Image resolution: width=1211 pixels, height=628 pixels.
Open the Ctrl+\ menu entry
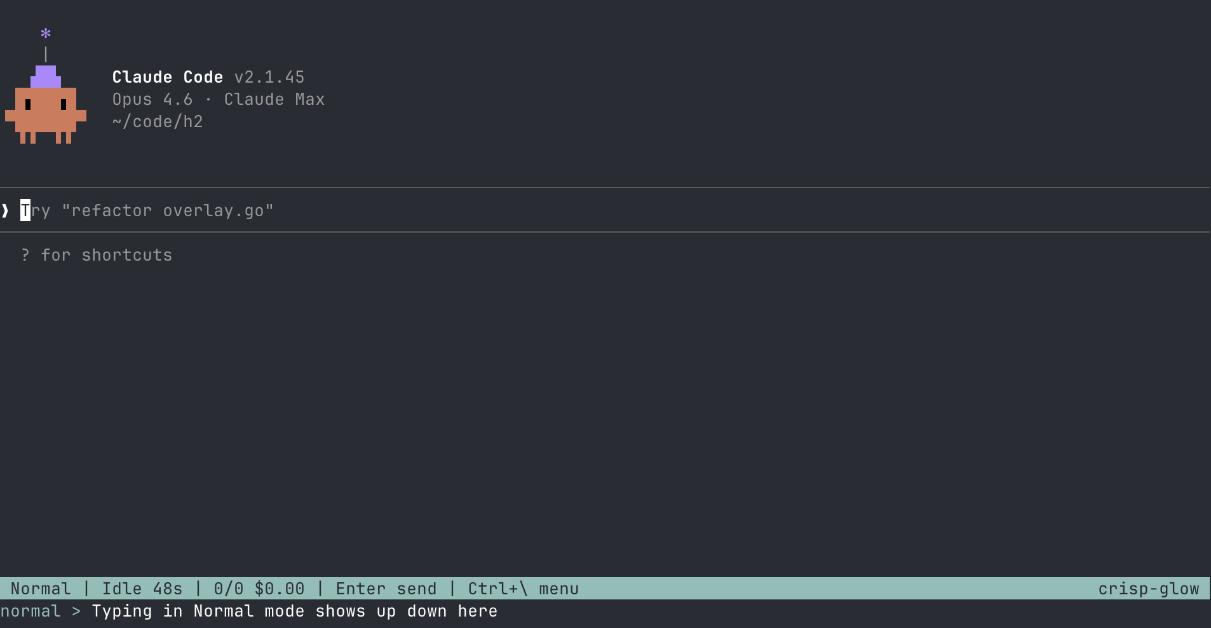(x=522, y=588)
